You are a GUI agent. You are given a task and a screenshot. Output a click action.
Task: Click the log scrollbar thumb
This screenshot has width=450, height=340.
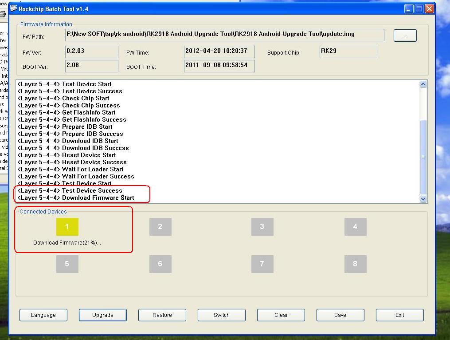[x=423, y=157]
